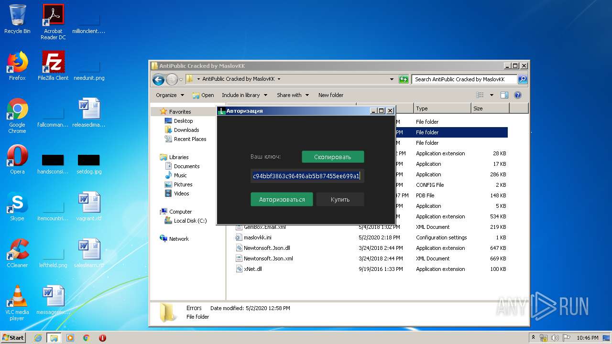Click the taskbar clock showing 10:46 PM

(588, 338)
